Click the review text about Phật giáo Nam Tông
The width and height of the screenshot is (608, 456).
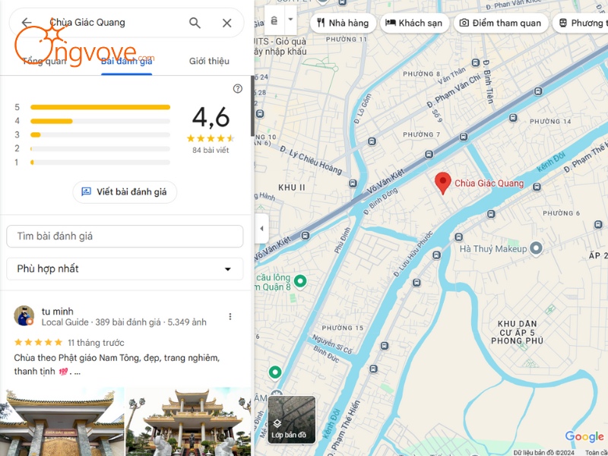117,365
